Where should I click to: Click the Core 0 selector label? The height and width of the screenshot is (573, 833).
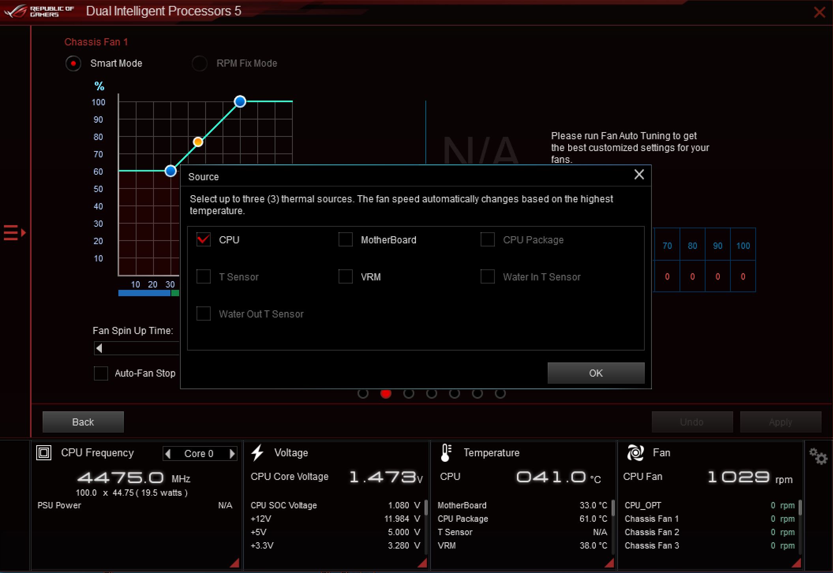(x=199, y=454)
